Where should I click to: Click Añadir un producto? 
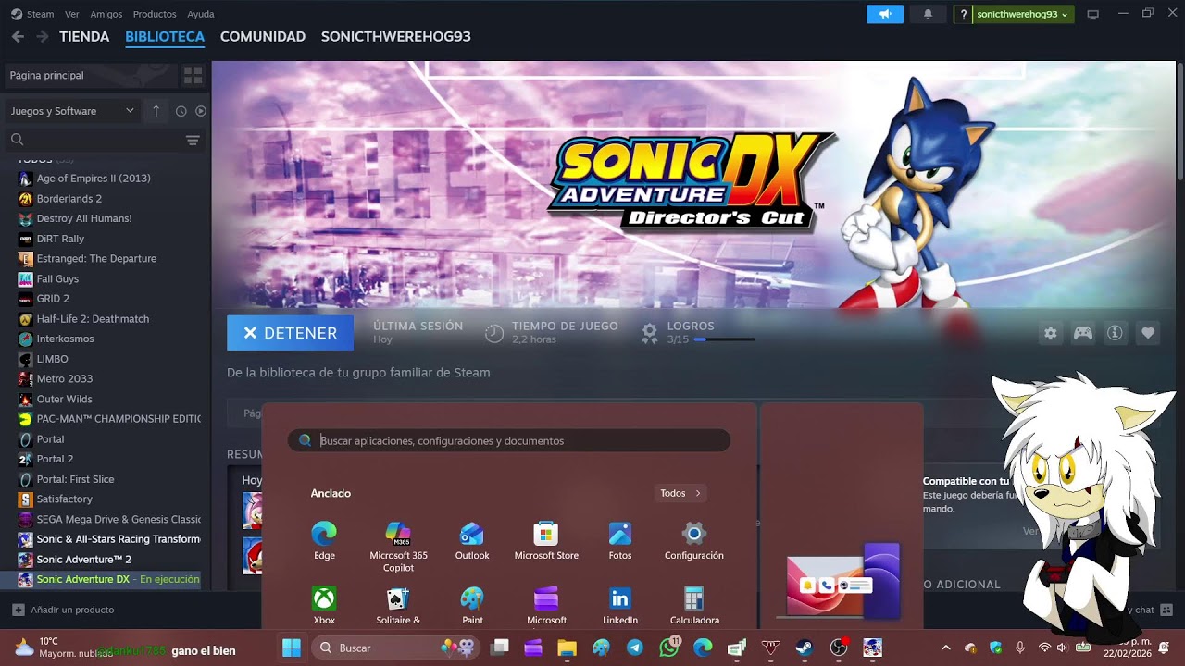(x=63, y=610)
